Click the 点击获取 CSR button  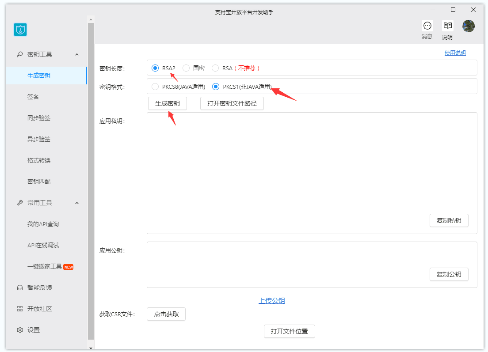166,314
